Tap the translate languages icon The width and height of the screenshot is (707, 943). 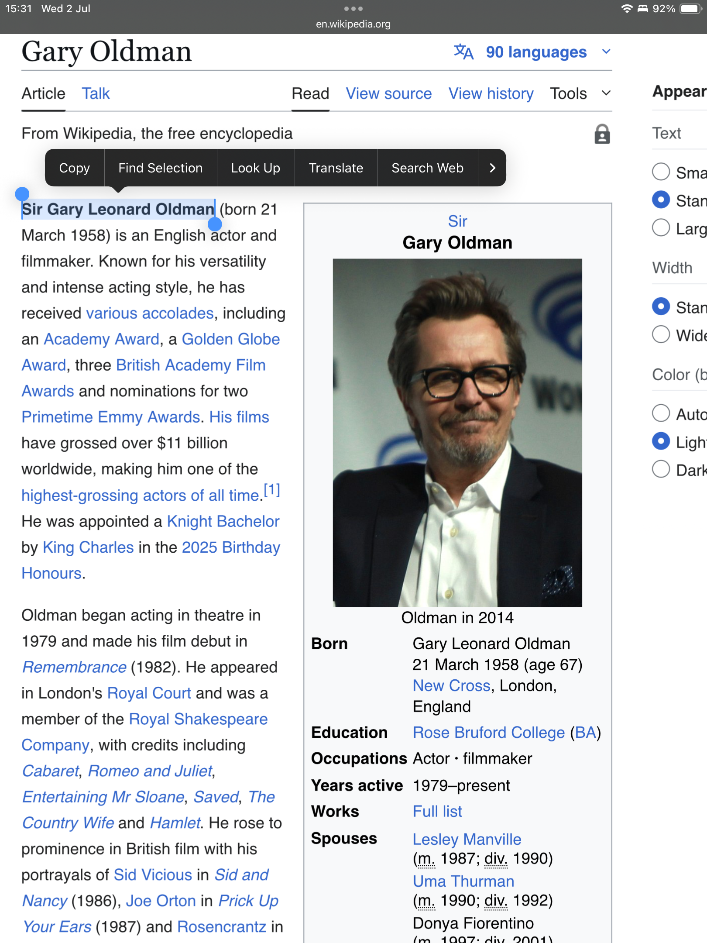tap(463, 52)
